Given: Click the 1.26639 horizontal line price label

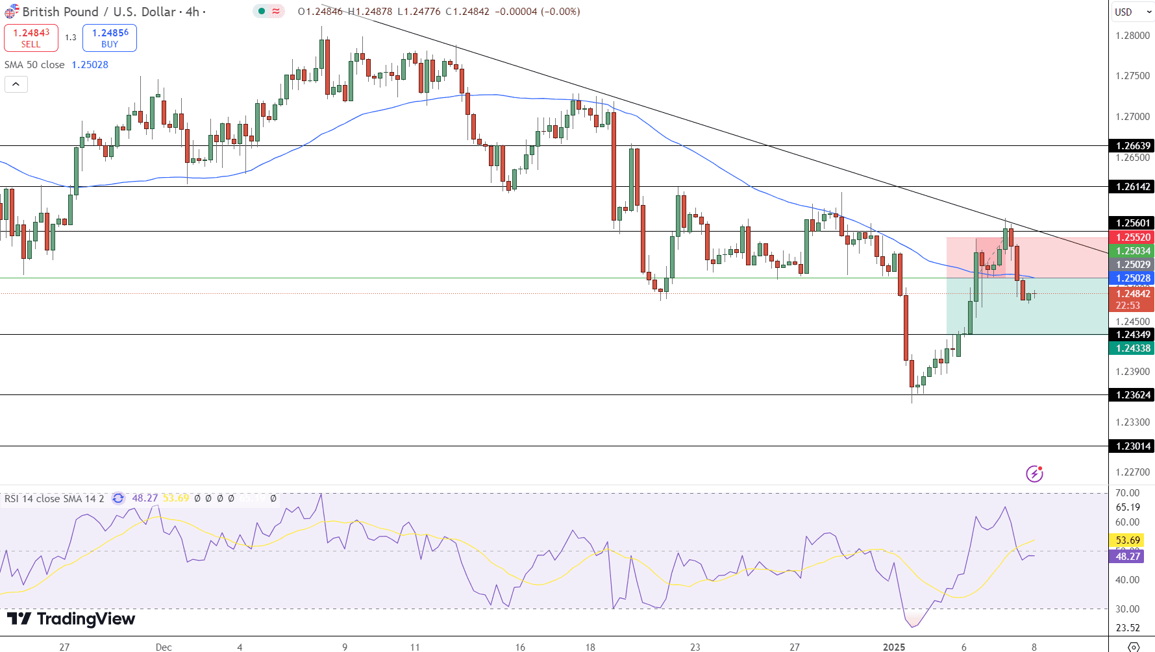Looking at the screenshot, I should pos(1133,145).
